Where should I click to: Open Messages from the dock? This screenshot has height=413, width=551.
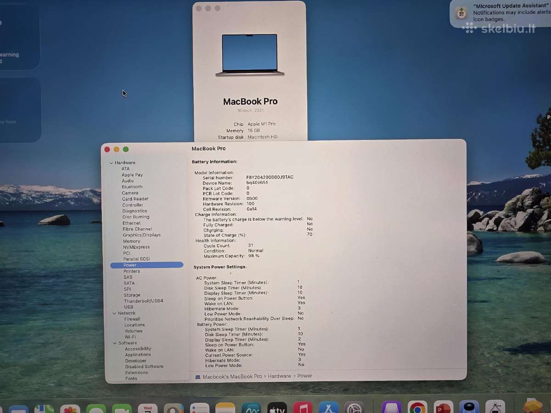96,408
